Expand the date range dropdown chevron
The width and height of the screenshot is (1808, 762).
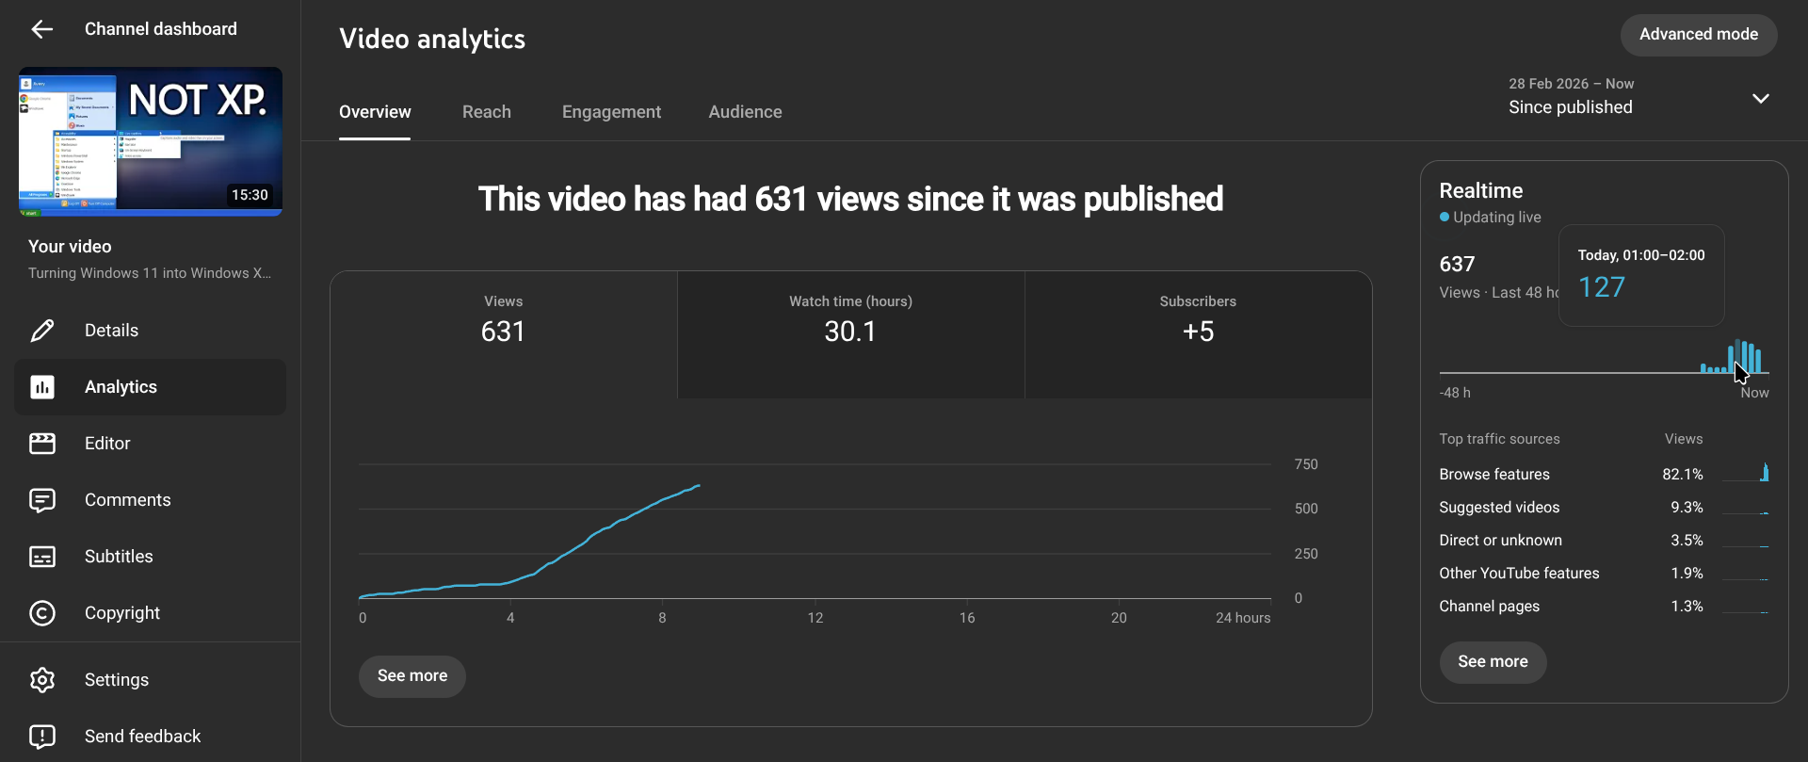point(1760,99)
